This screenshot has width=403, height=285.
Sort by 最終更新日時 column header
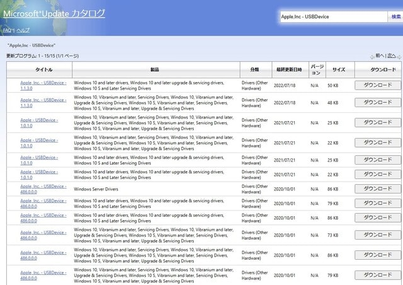pos(290,69)
